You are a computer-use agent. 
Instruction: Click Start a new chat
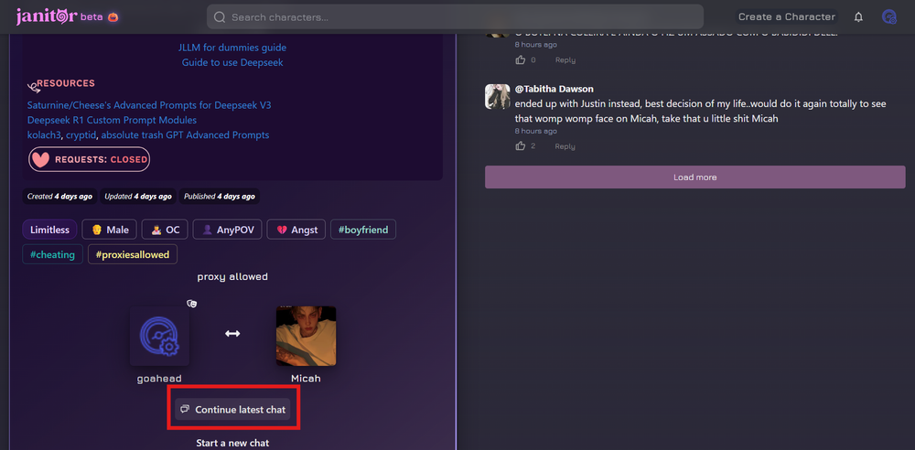coord(232,443)
